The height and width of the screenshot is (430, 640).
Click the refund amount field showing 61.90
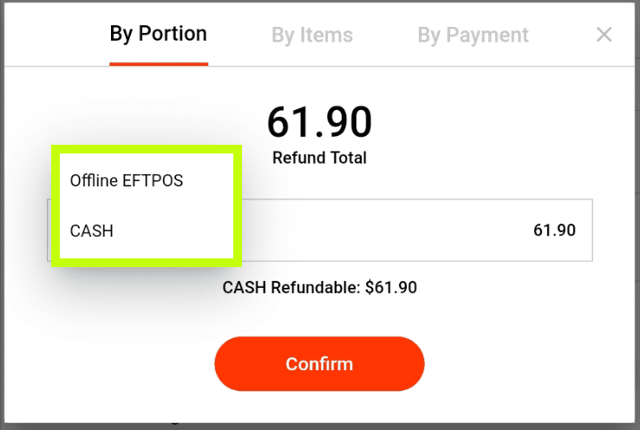[x=416, y=231]
